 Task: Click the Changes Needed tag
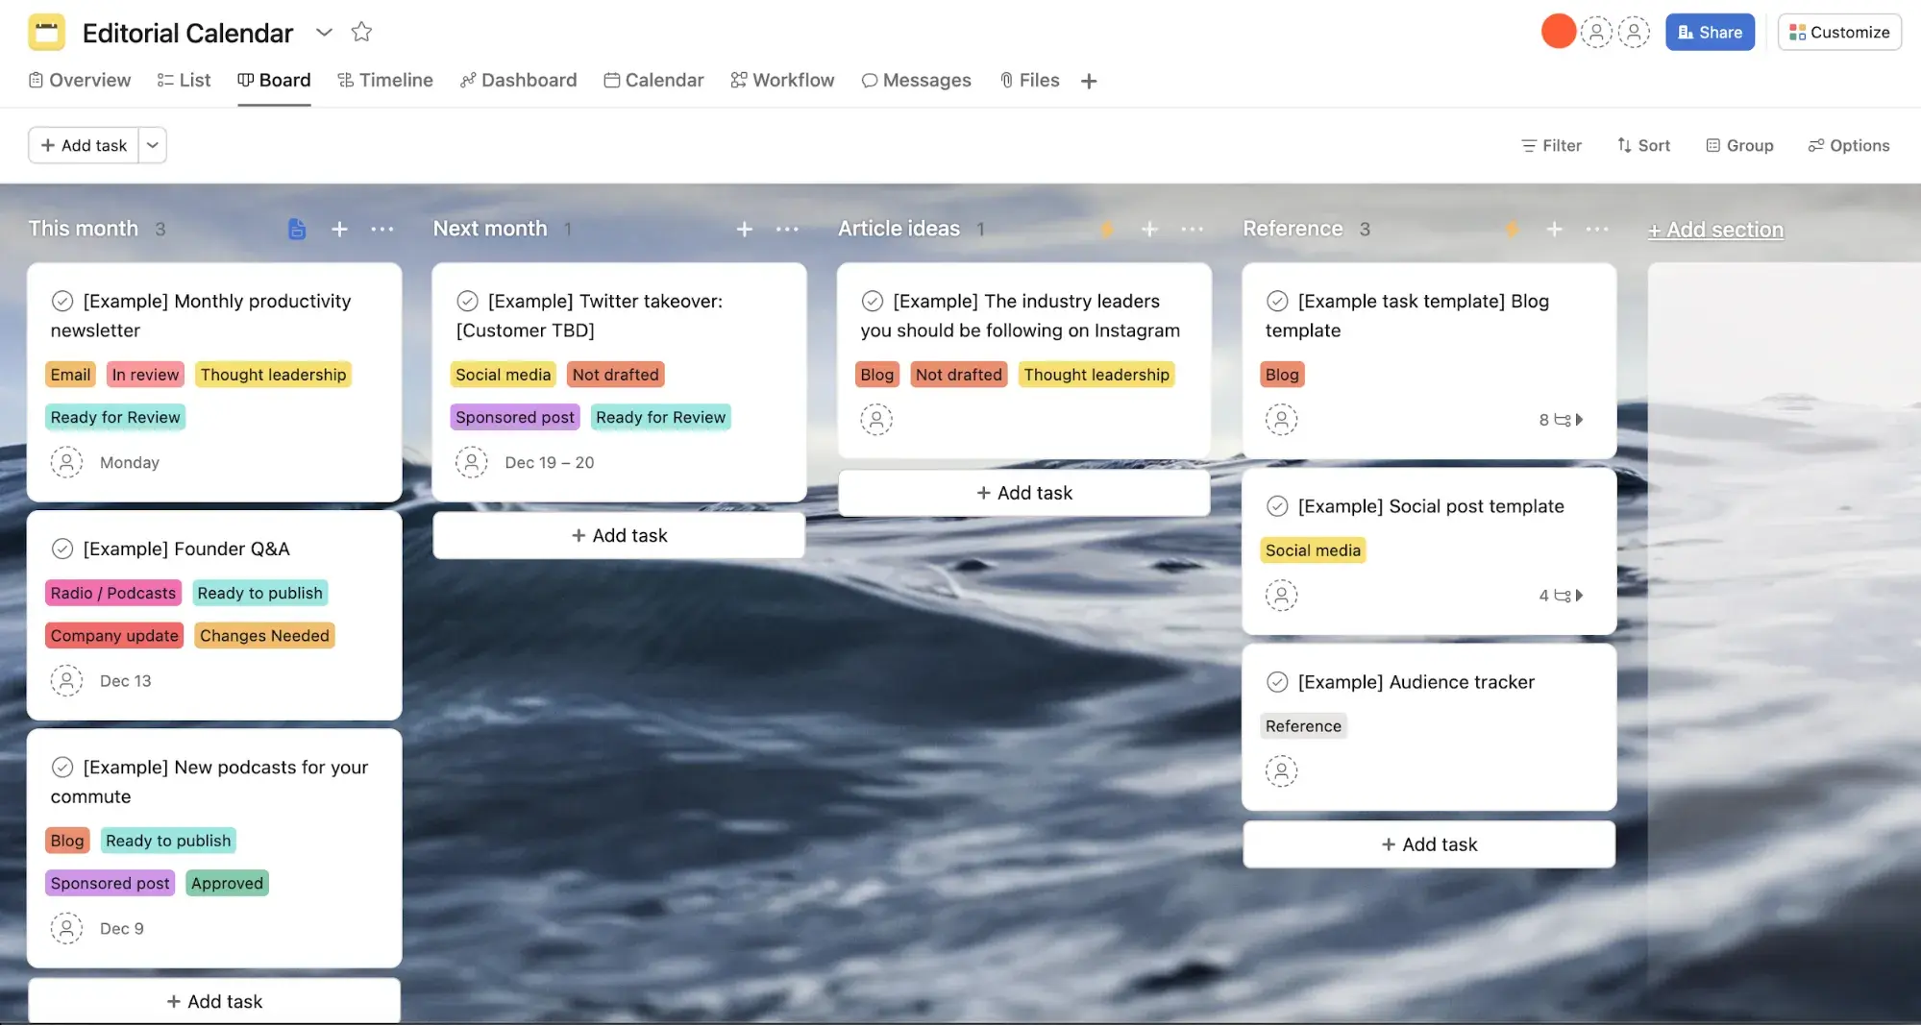(x=264, y=635)
